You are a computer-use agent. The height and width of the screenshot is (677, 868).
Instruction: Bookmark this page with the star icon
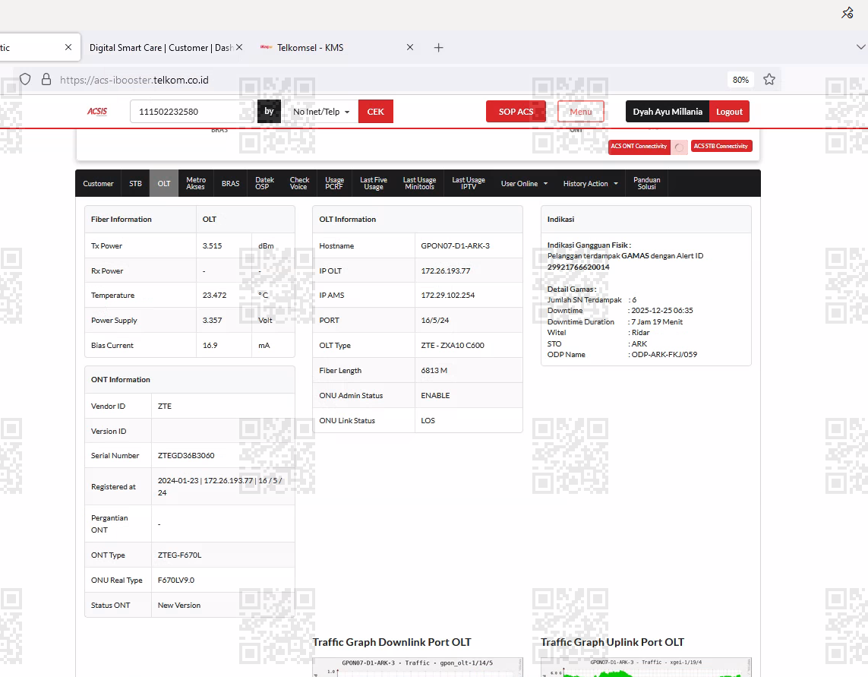tap(769, 79)
